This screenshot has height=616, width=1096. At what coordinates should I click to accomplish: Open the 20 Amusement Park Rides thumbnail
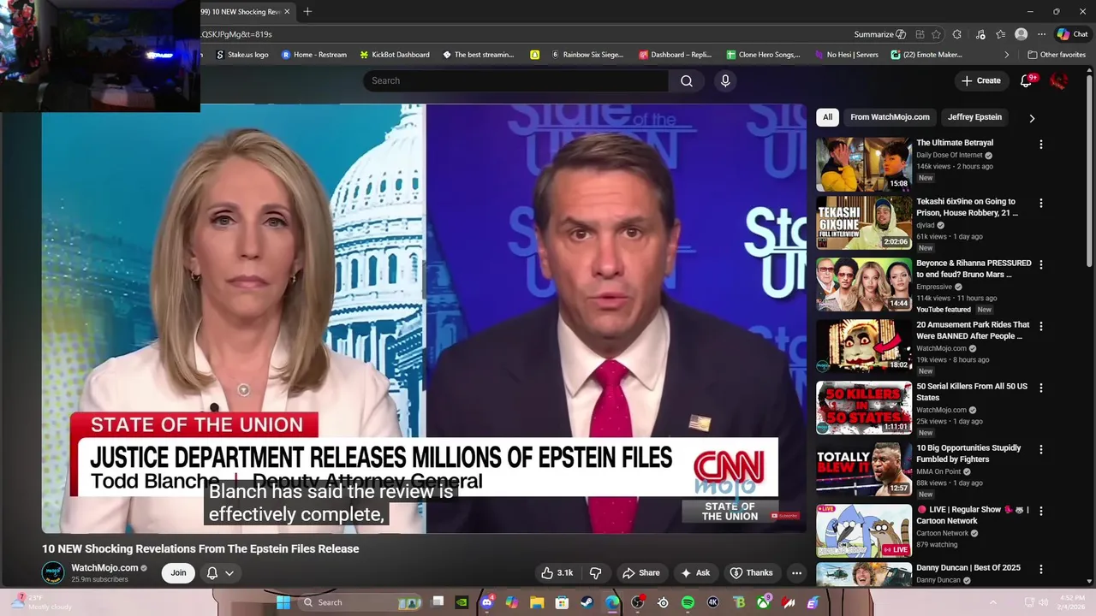coord(863,347)
